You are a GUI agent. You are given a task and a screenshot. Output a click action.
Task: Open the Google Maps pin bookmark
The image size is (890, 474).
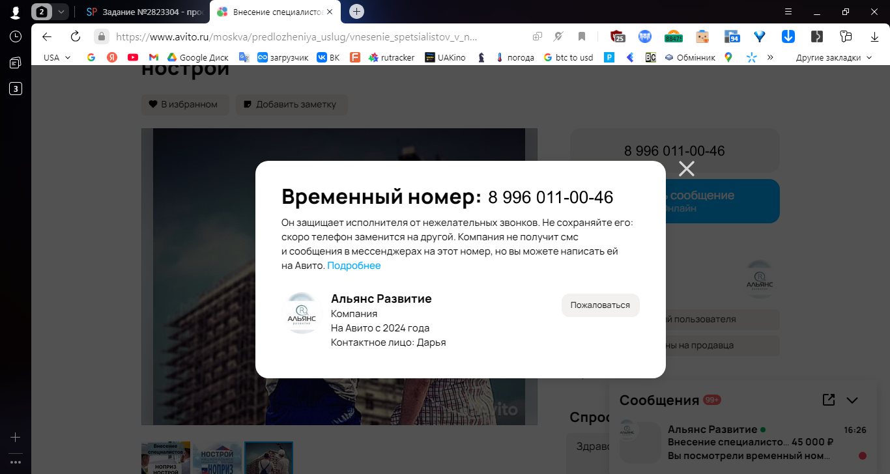[728, 57]
